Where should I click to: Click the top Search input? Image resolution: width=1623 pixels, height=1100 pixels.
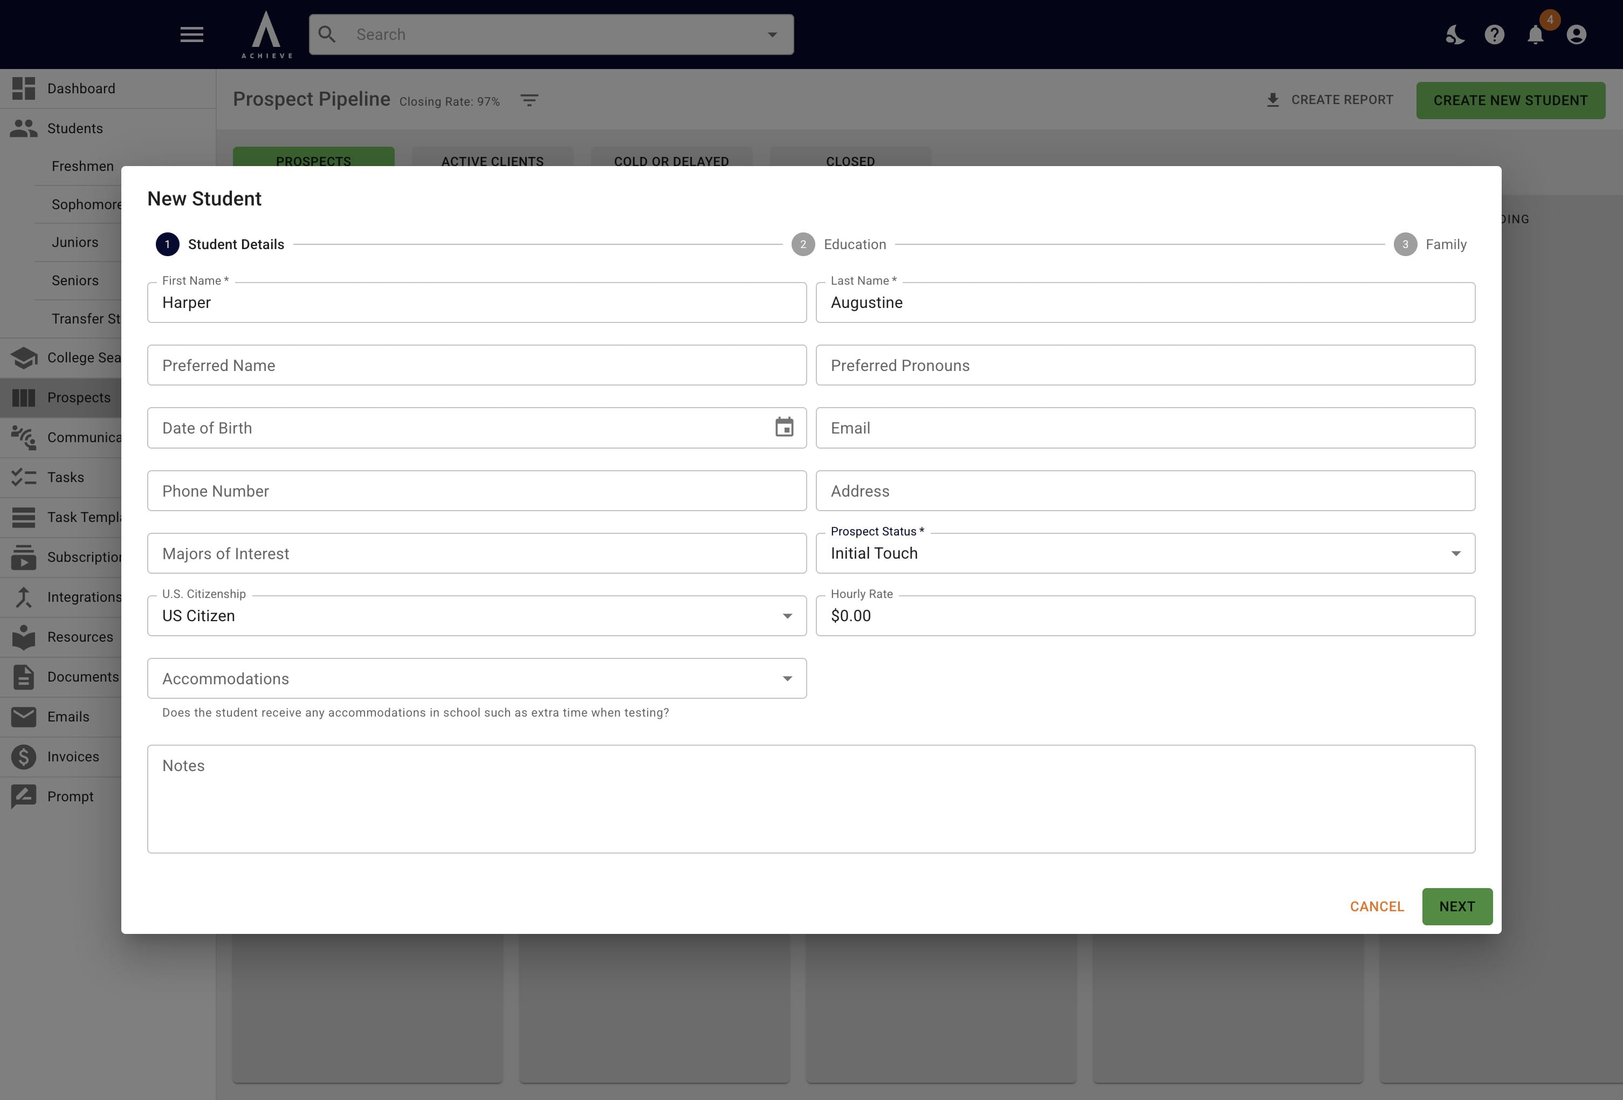click(552, 34)
